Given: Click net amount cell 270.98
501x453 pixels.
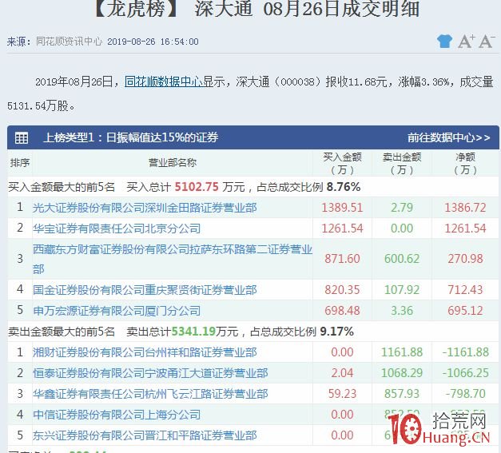Looking at the screenshot, I should (465, 259).
